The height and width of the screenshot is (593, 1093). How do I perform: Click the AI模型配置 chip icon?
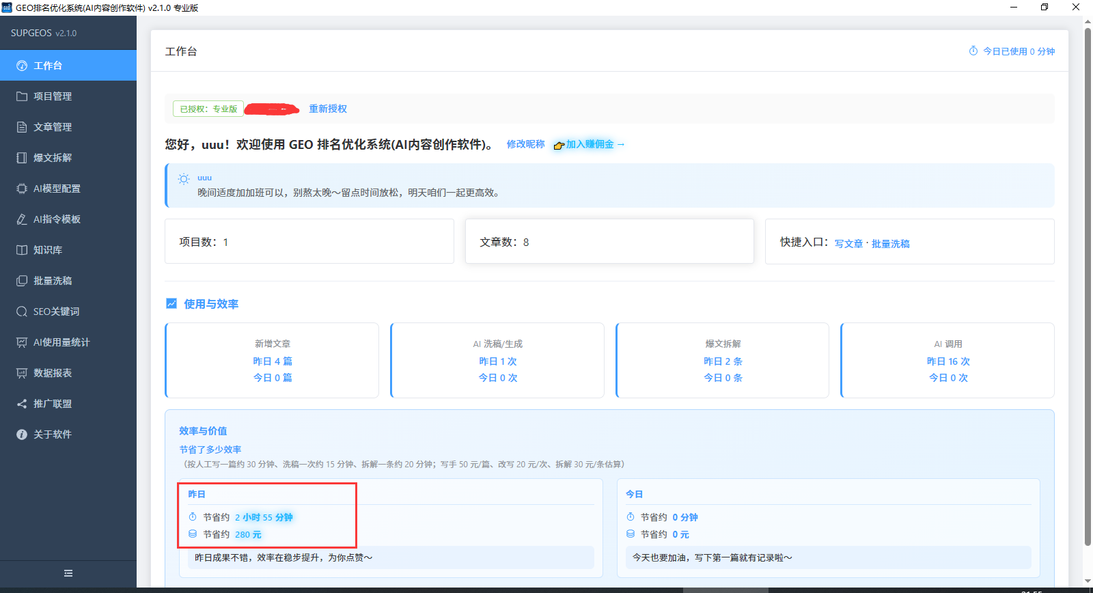[22, 189]
